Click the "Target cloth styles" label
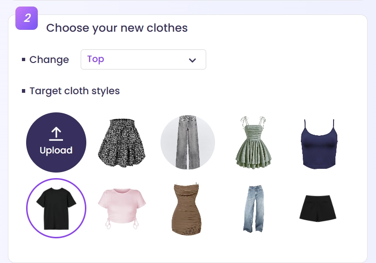This screenshot has height=263, width=376. [x=75, y=91]
